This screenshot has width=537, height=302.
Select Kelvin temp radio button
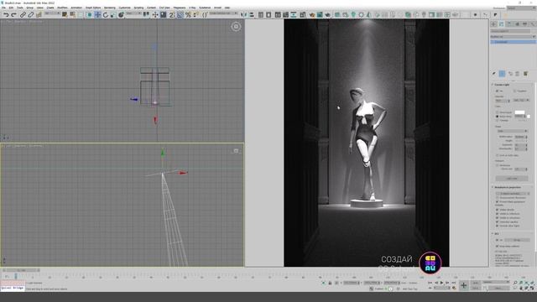[x=498, y=117]
